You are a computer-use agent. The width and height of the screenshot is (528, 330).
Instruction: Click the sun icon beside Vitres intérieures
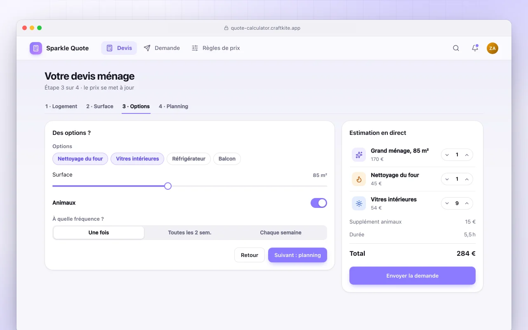coord(359,203)
